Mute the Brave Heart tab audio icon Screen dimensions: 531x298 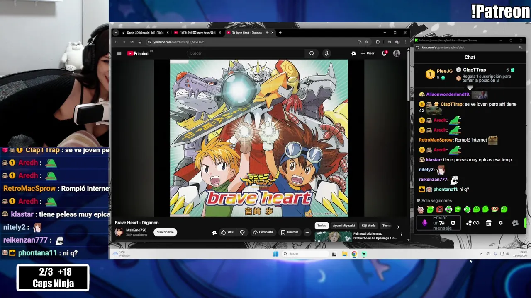coord(267,33)
